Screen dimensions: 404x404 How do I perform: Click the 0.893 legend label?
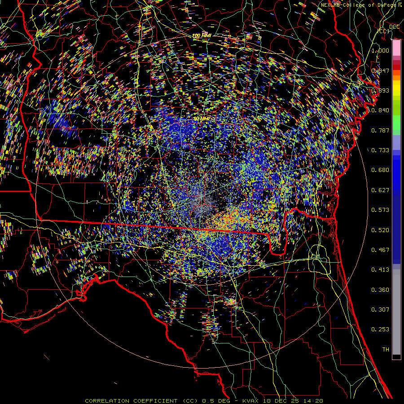380,90
